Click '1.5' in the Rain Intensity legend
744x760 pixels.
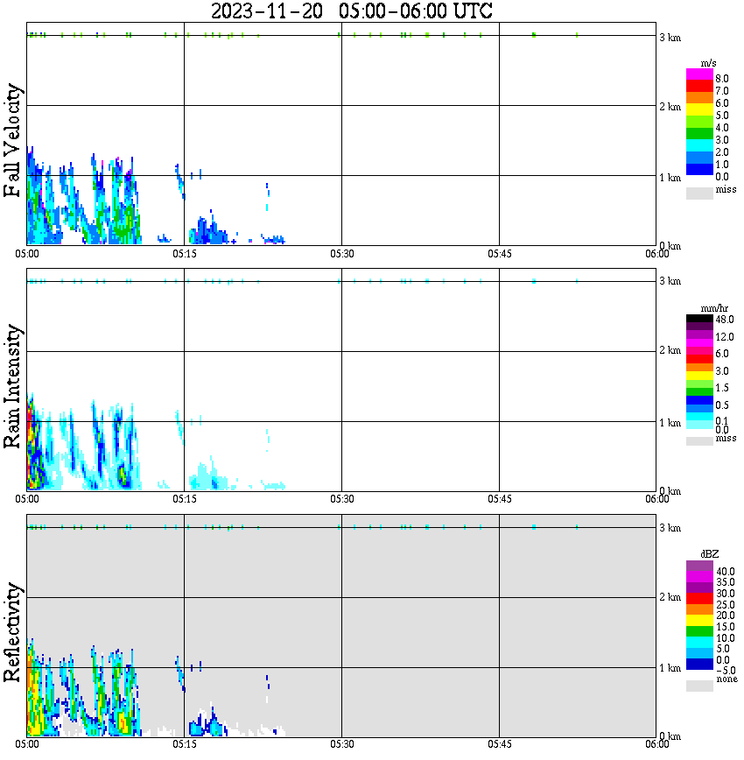pos(722,388)
